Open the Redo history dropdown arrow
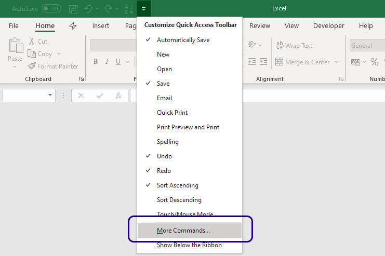 point(117,9)
